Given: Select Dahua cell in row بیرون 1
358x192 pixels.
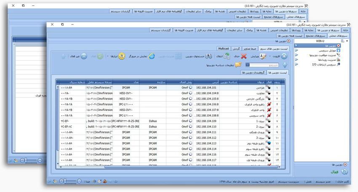Looking at the screenshot, I should click(x=153, y=121).
